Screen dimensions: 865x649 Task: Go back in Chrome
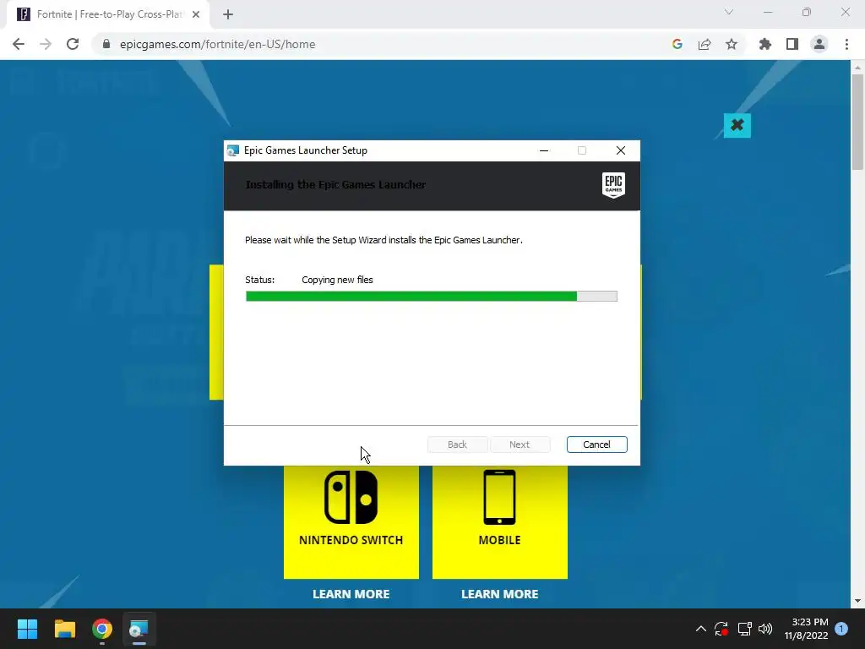click(19, 44)
